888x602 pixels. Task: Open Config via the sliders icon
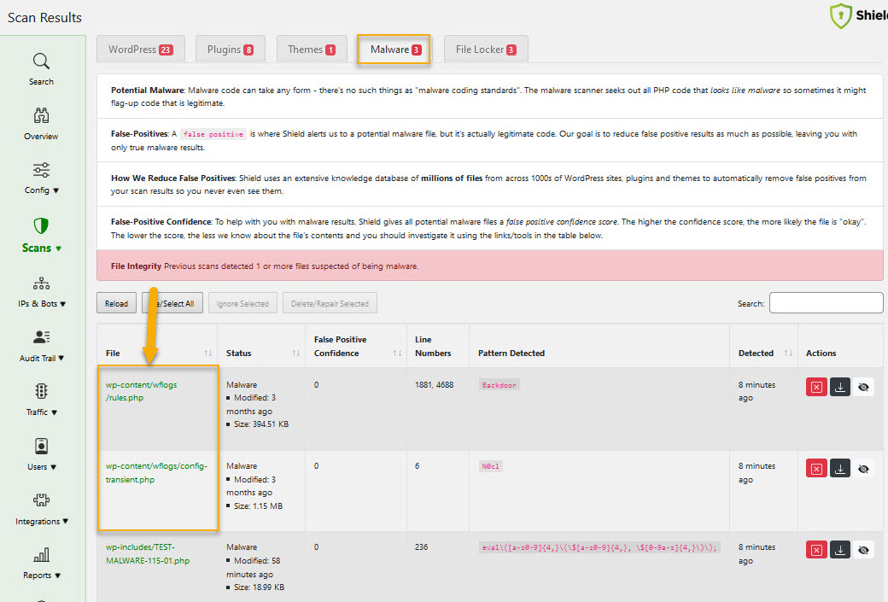[41, 171]
